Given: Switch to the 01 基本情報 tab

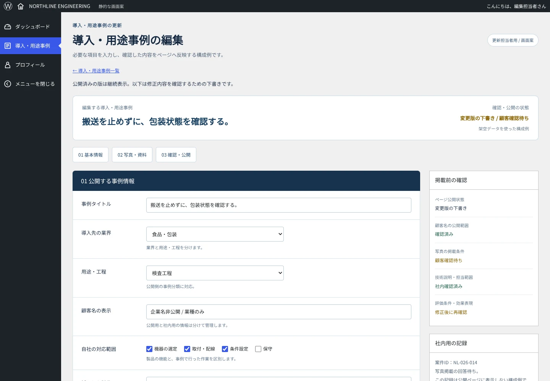Looking at the screenshot, I should [x=91, y=155].
